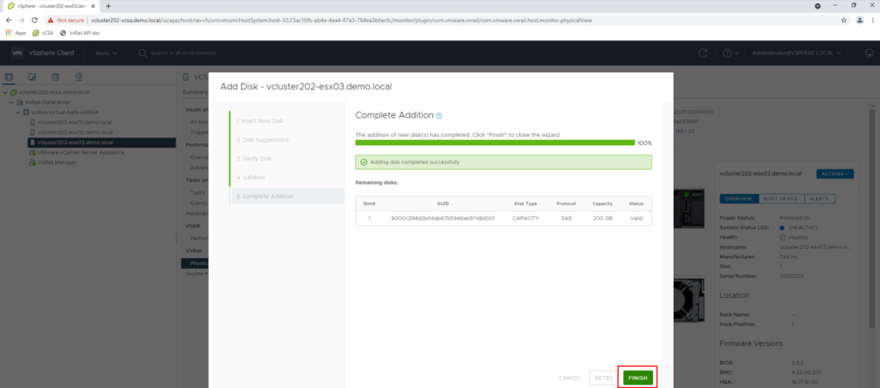Viewport: 880px width, 388px height.
Task: Select wizard step 1 Insert New Disk
Action: (260, 121)
